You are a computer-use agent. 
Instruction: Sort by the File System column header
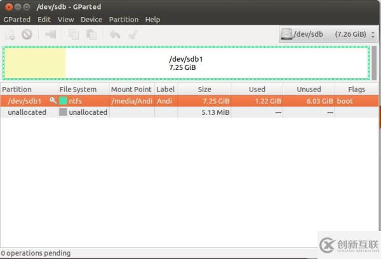coord(78,90)
